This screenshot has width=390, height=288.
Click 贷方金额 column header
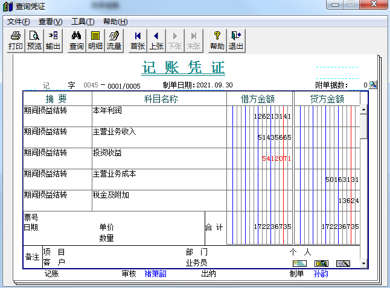[327, 99]
